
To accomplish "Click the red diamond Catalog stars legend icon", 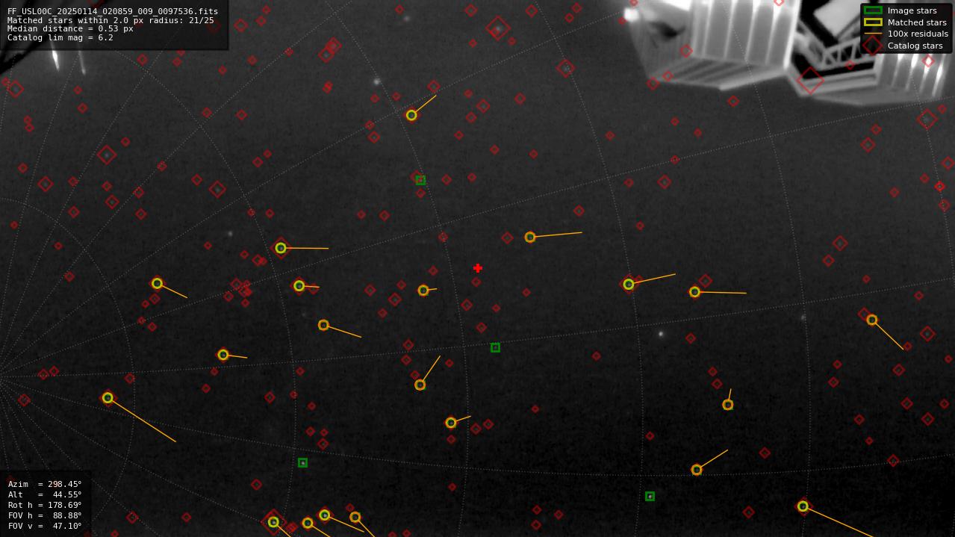I will pos(873,46).
